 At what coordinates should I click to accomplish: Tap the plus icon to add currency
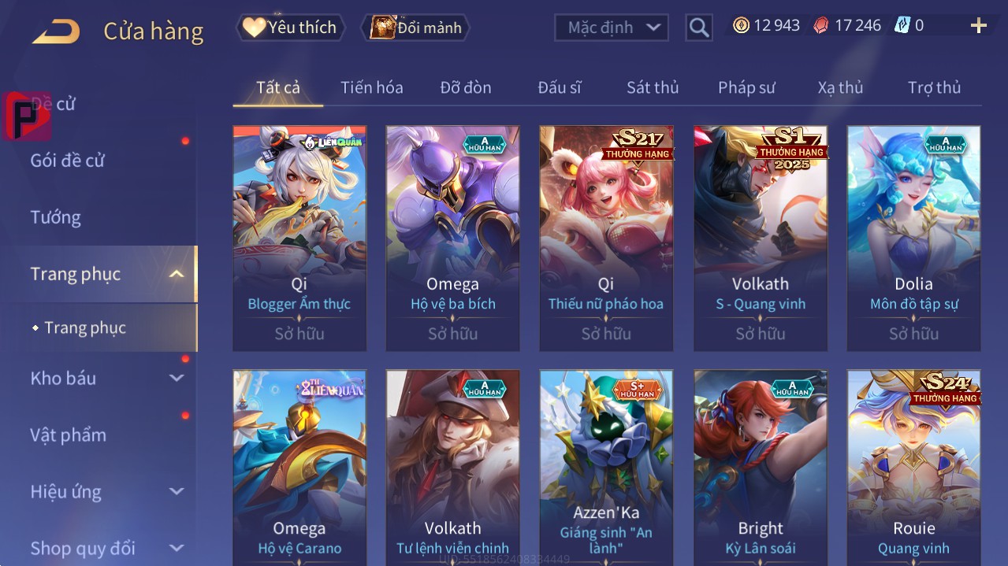click(x=979, y=26)
